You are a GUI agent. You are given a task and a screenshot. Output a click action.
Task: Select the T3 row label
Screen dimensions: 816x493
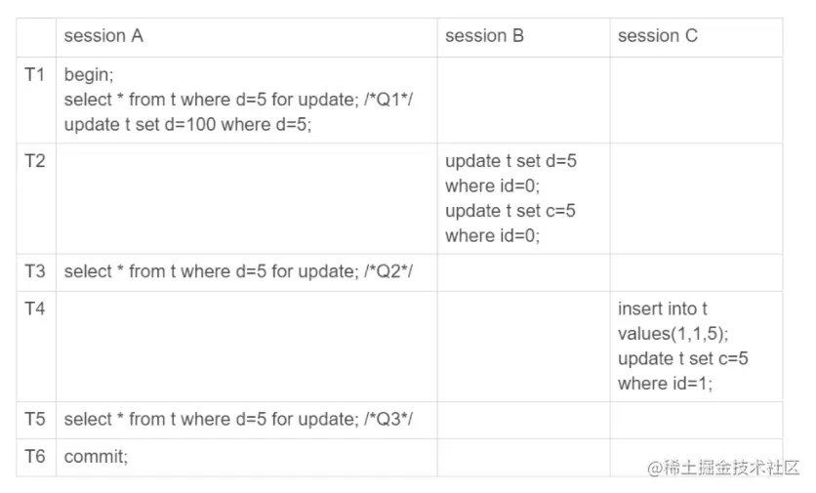(35, 271)
